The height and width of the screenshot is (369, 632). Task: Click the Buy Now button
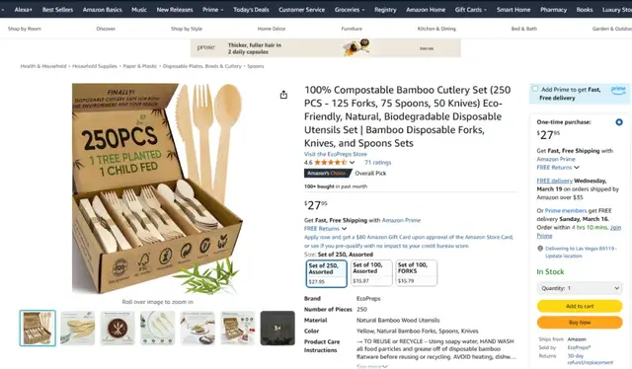click(x=580, y=323)
